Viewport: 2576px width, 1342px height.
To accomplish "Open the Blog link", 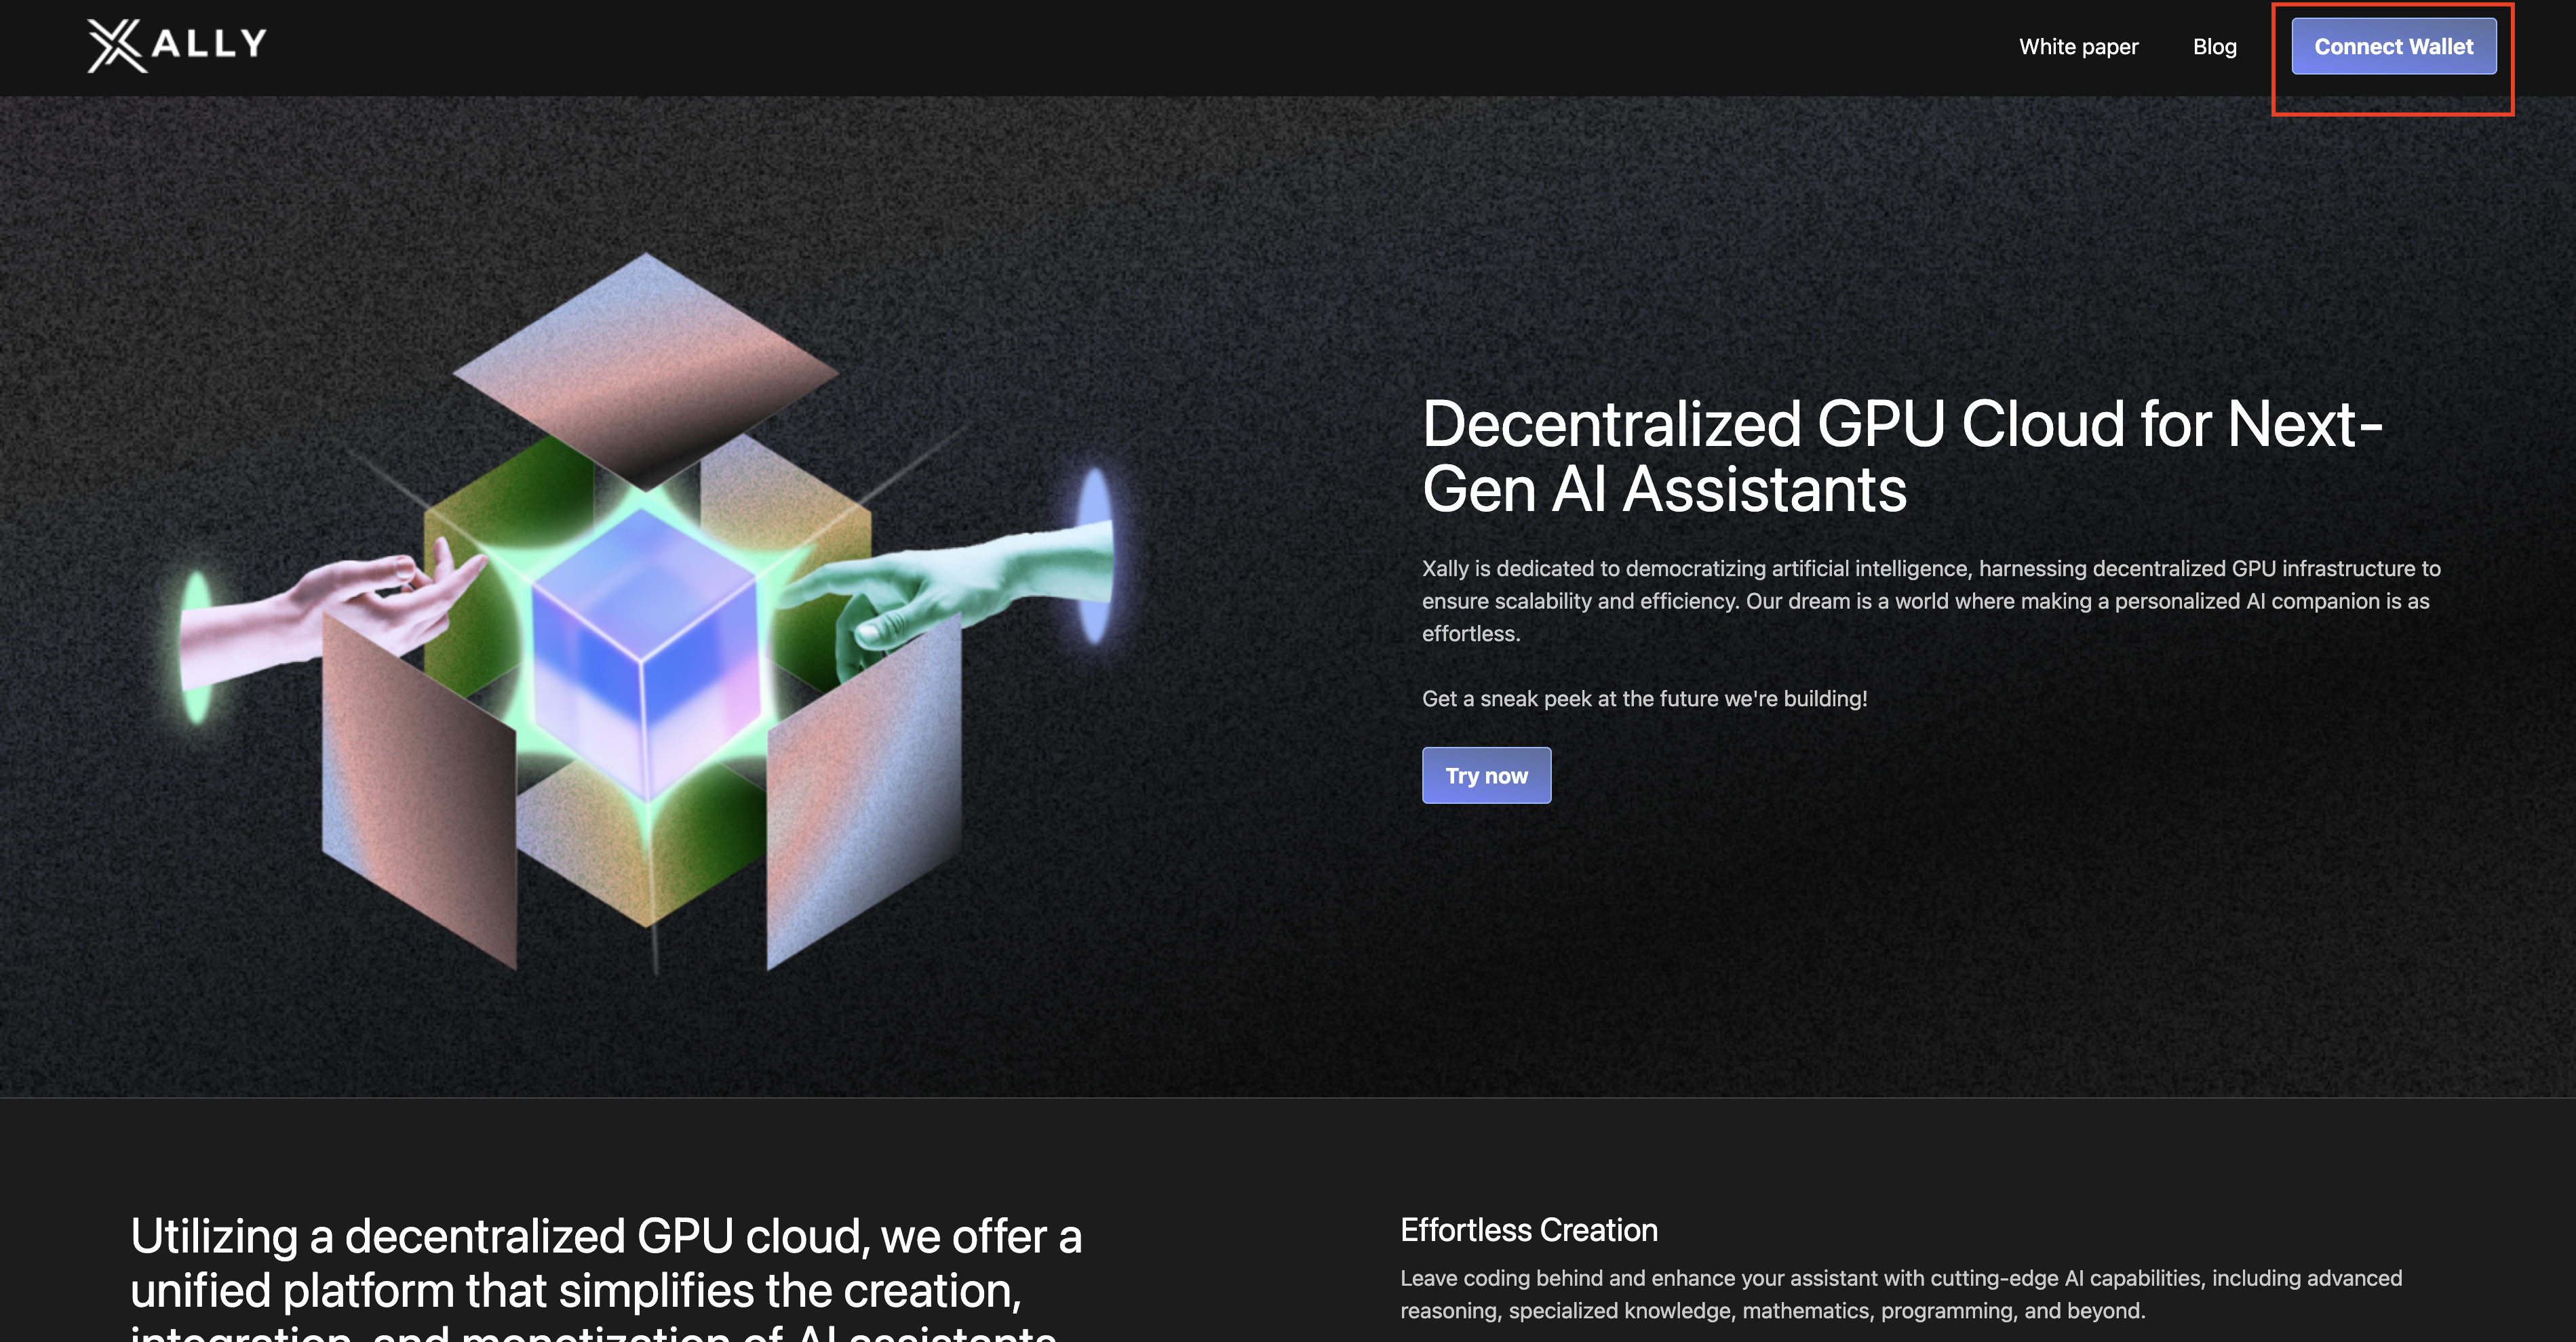I will pyautogui.click(x=2214, y=47).
